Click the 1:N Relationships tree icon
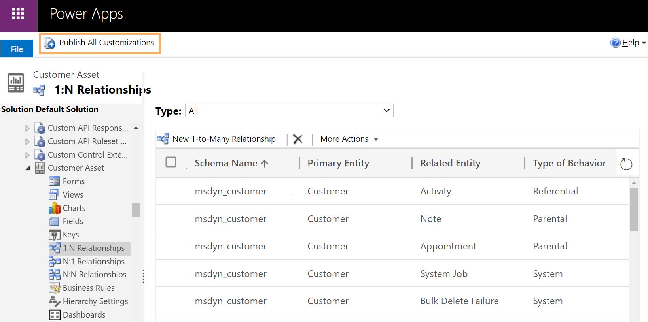Screen dimensions: 648x322 (x=55, y=248)
